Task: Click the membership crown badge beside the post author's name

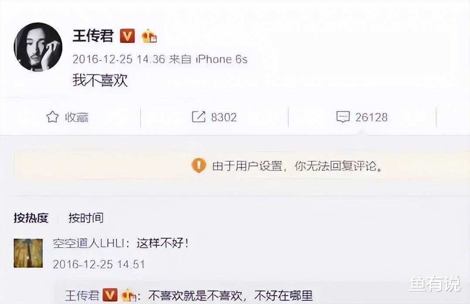Action: click(x=149, y=36)
